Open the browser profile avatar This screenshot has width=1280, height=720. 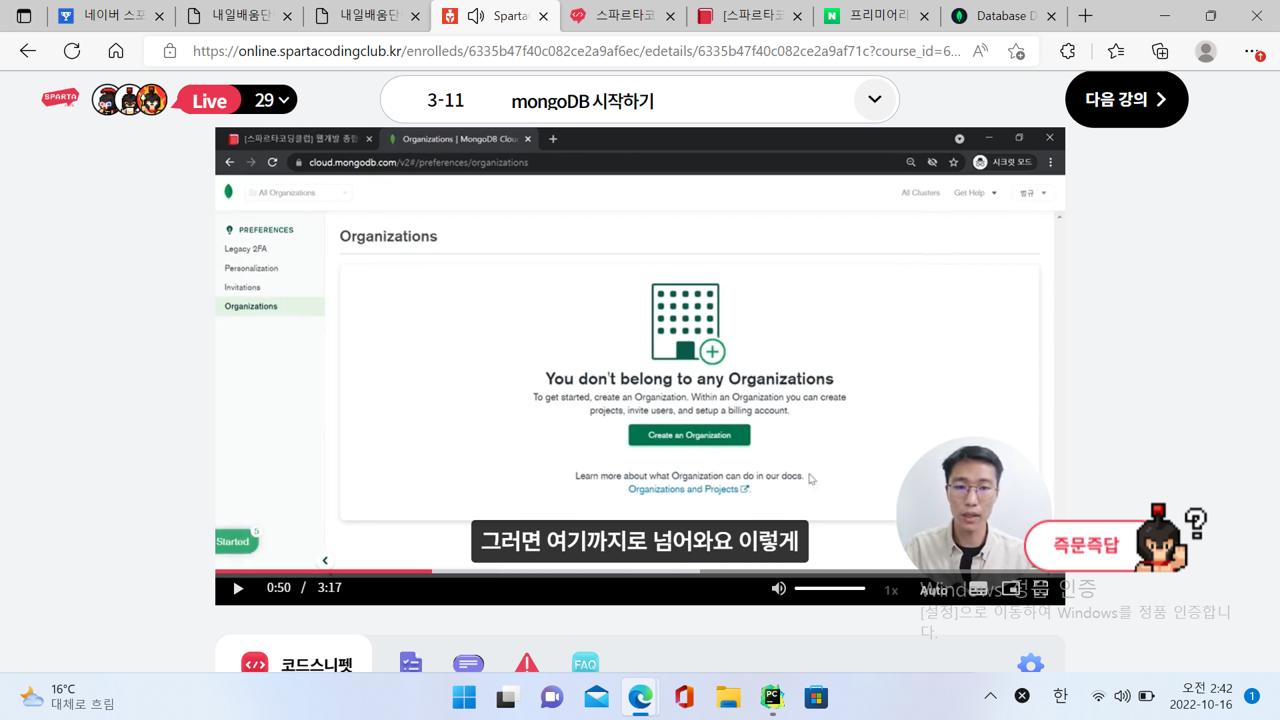tap(1205, 51)
